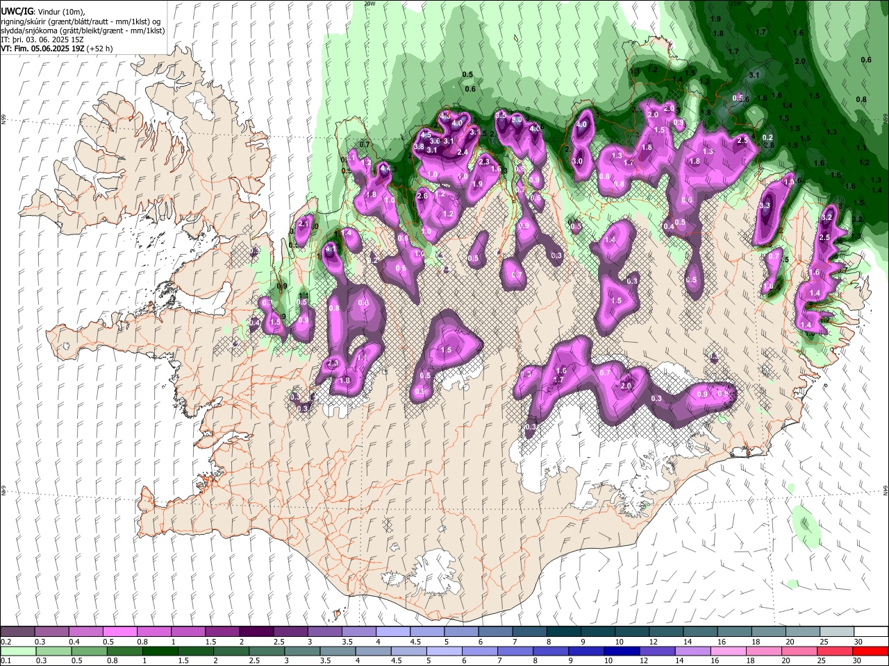Click the '12' label on the upper snow scale
The height and width of the screenshot is (666, 889).
(654, 642)
